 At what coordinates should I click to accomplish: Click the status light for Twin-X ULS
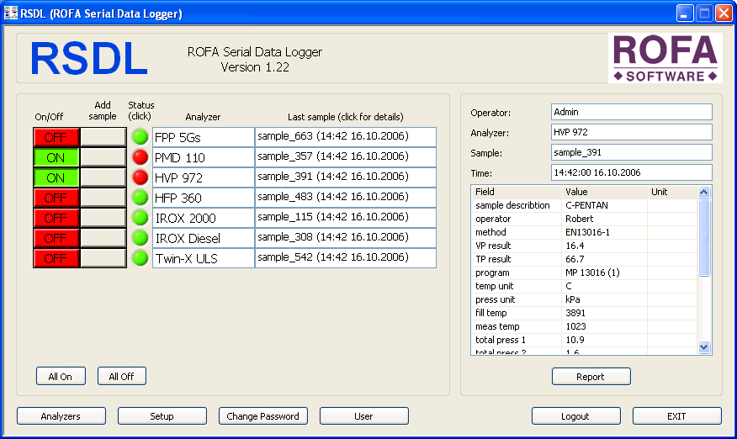(x=140, y=258)
